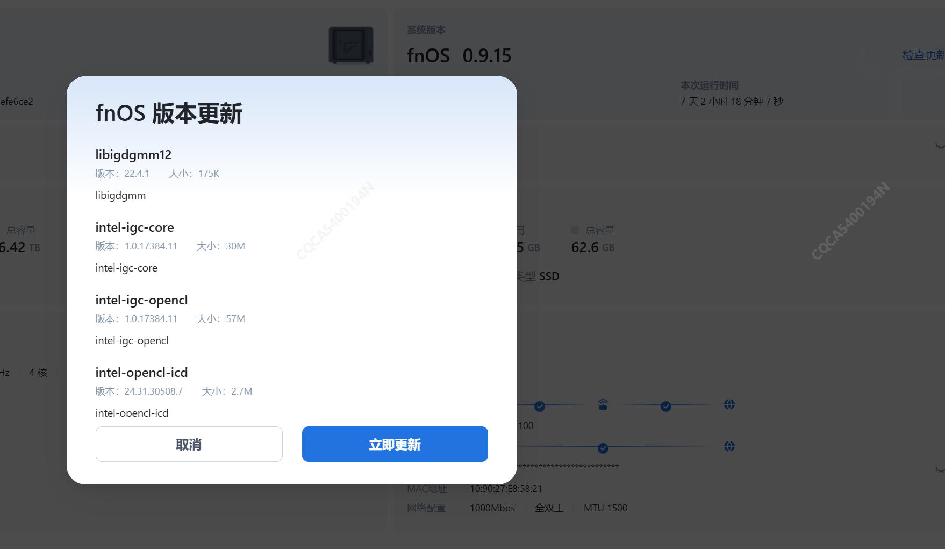945x549 pixels.
Task: Click the libigdgmm description line
Action: point(120,196)
